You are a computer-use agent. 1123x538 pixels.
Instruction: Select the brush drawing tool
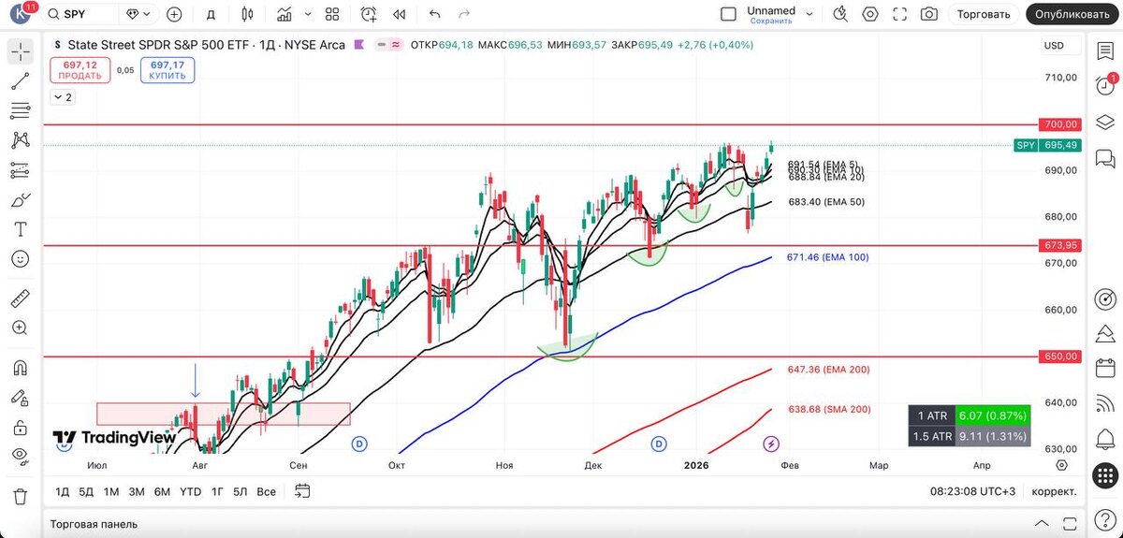pos(20,199)
